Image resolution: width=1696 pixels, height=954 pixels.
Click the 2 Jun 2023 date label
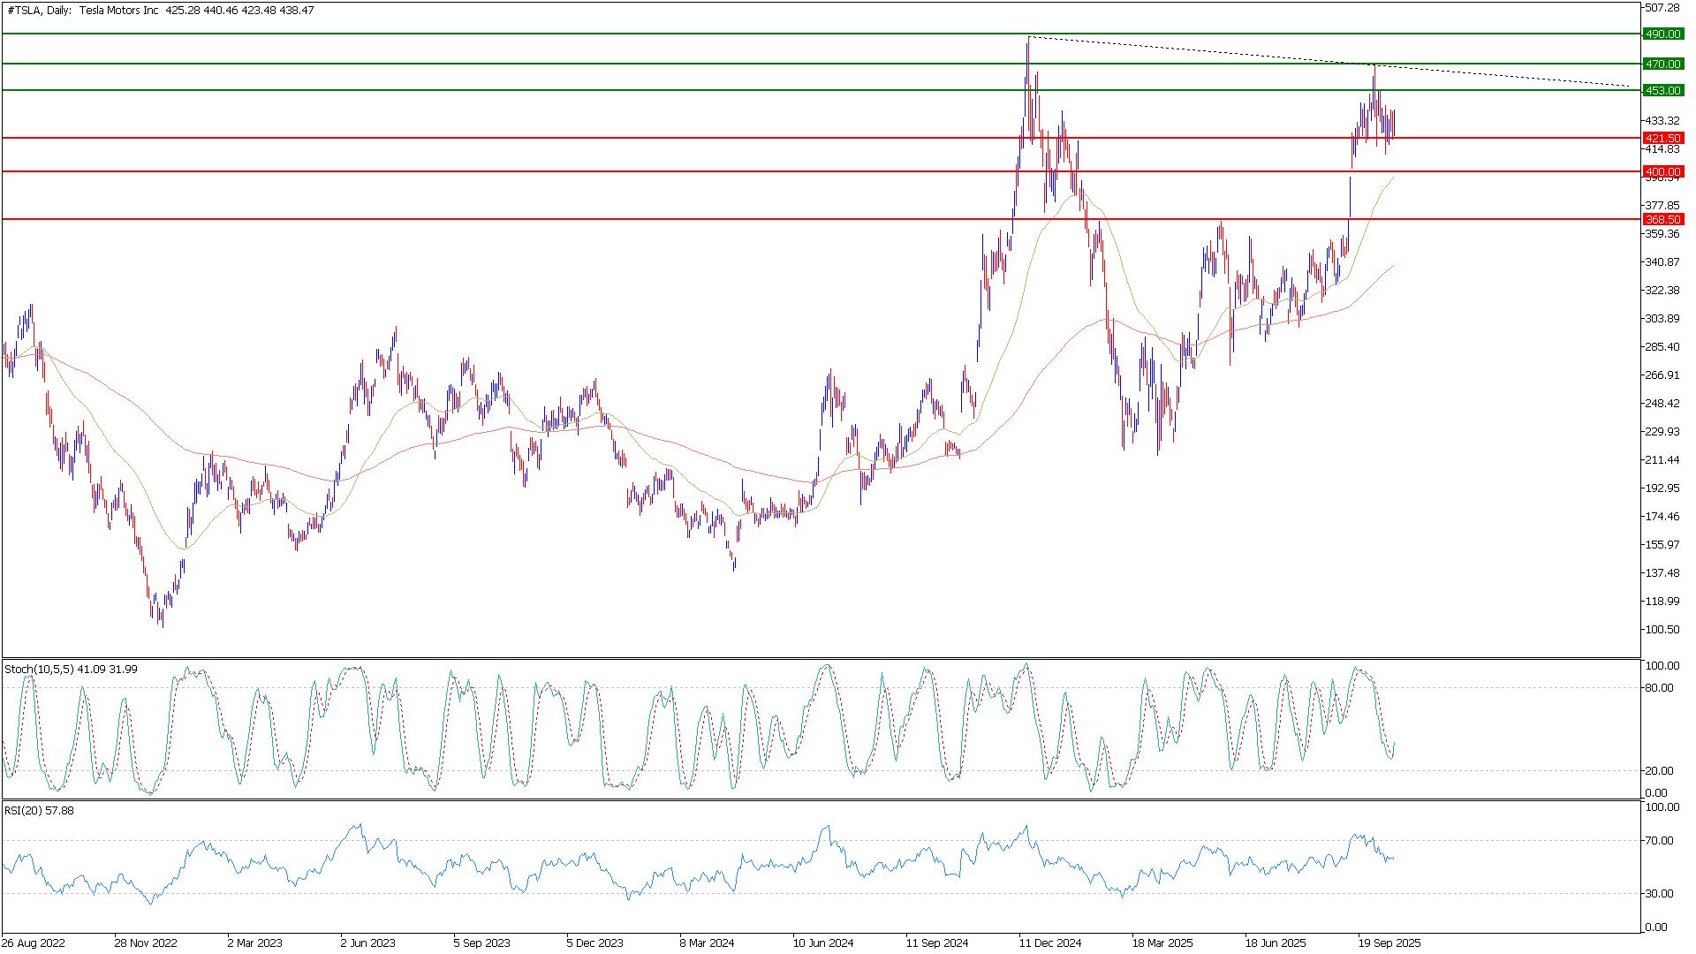point(367,943)
